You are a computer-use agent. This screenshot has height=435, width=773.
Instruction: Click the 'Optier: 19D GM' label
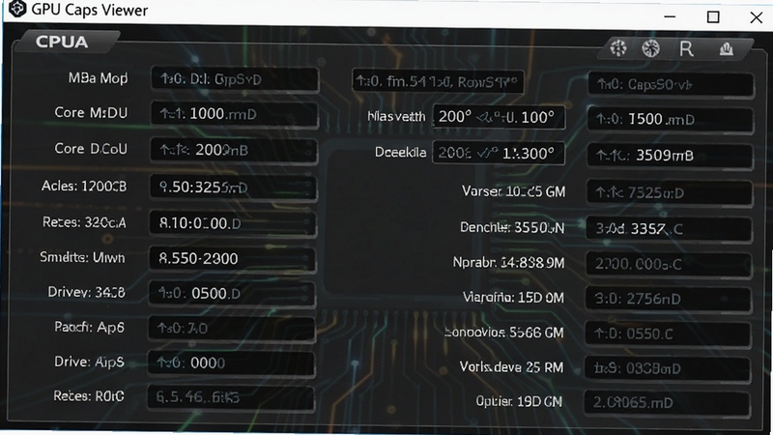(x=519, y=402)
